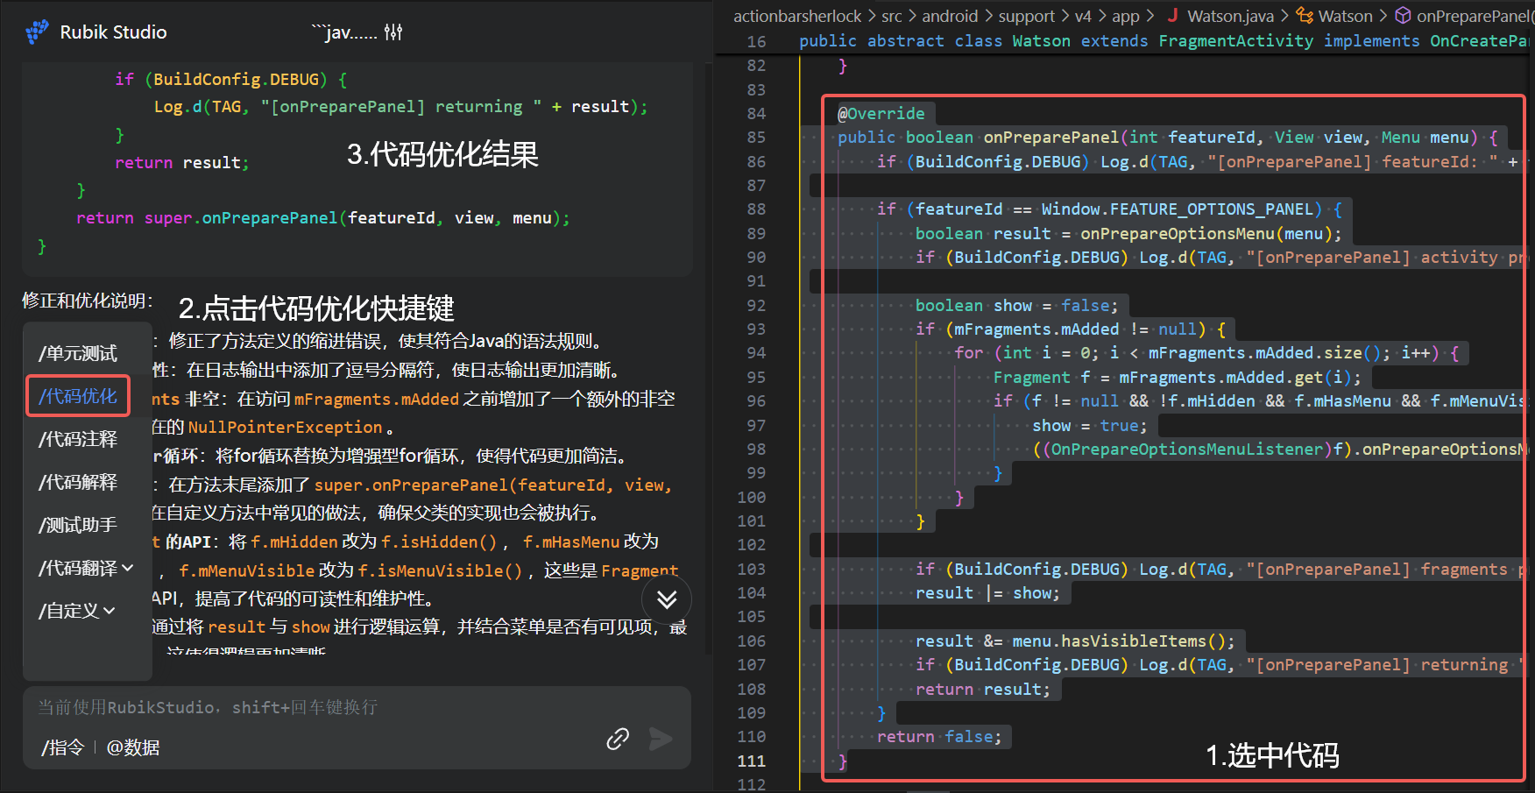Expand the /自定义 submenu
1535x793 pixels.
[x=77, y=611]
